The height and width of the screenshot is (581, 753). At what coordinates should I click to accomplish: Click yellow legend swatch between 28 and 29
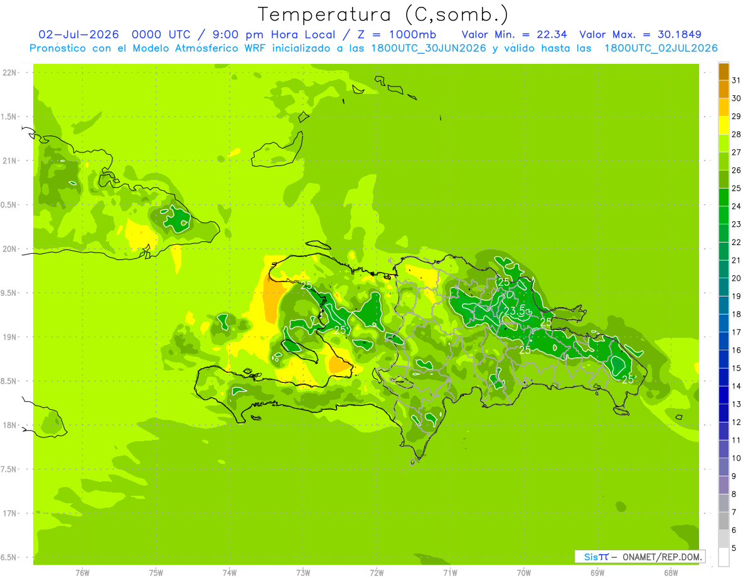point(724,125)
